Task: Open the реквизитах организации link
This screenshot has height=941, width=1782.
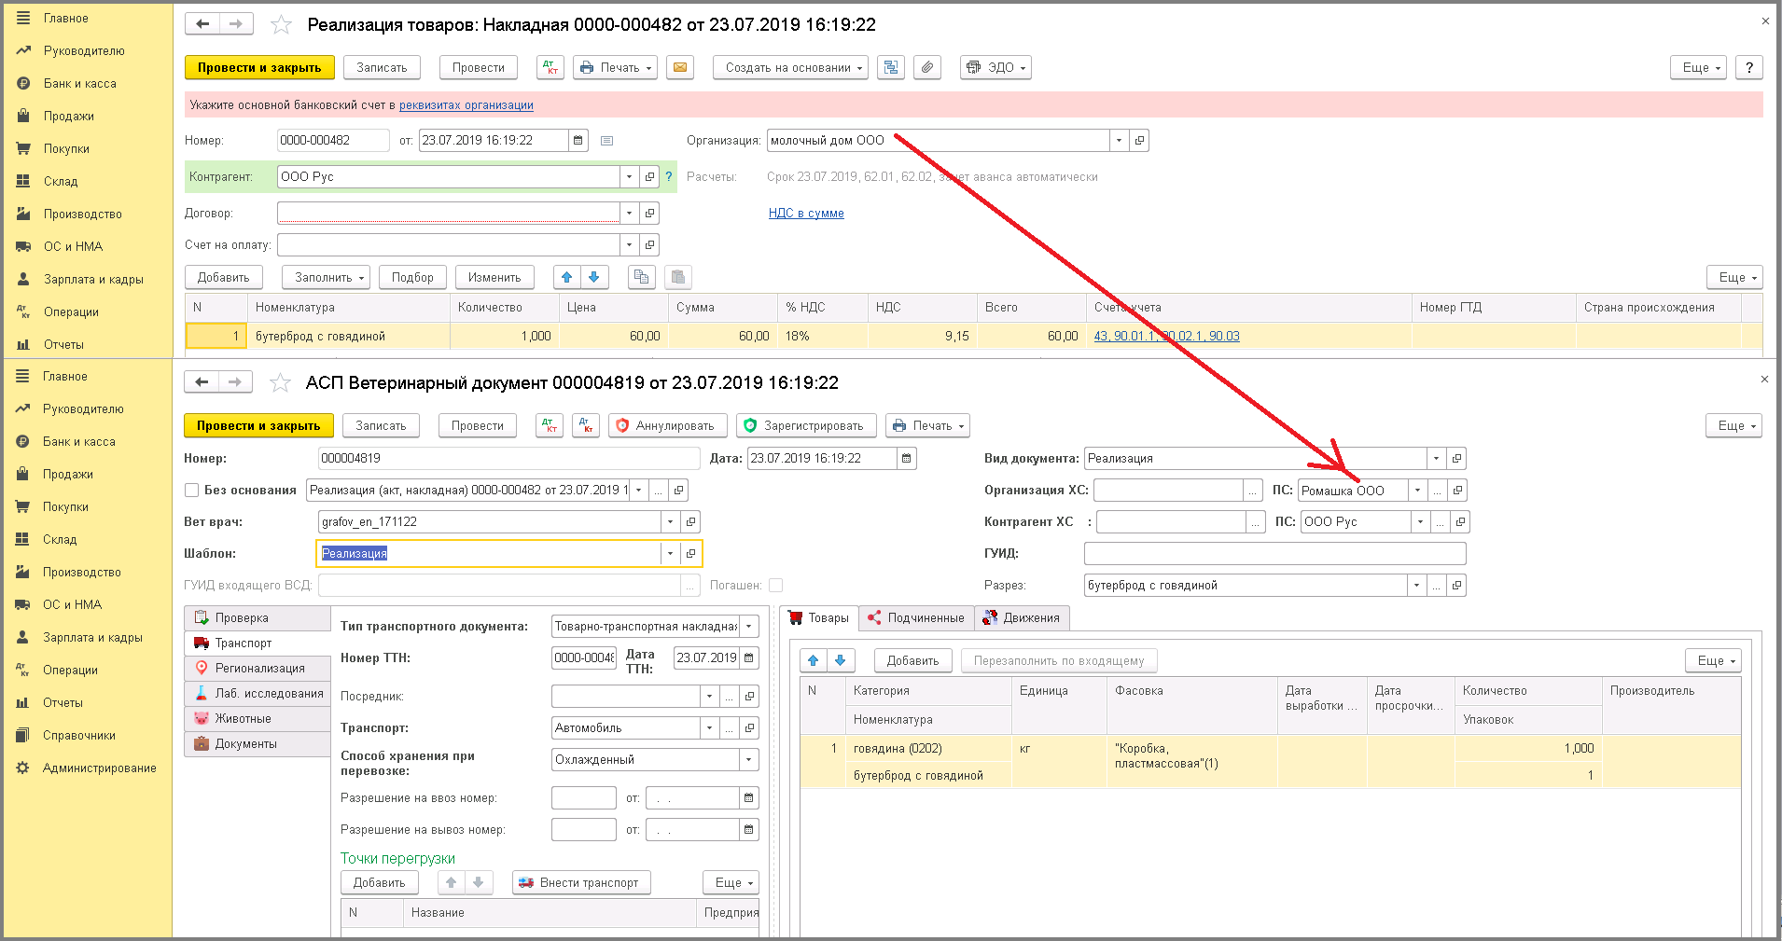Action: coord(466,104)
